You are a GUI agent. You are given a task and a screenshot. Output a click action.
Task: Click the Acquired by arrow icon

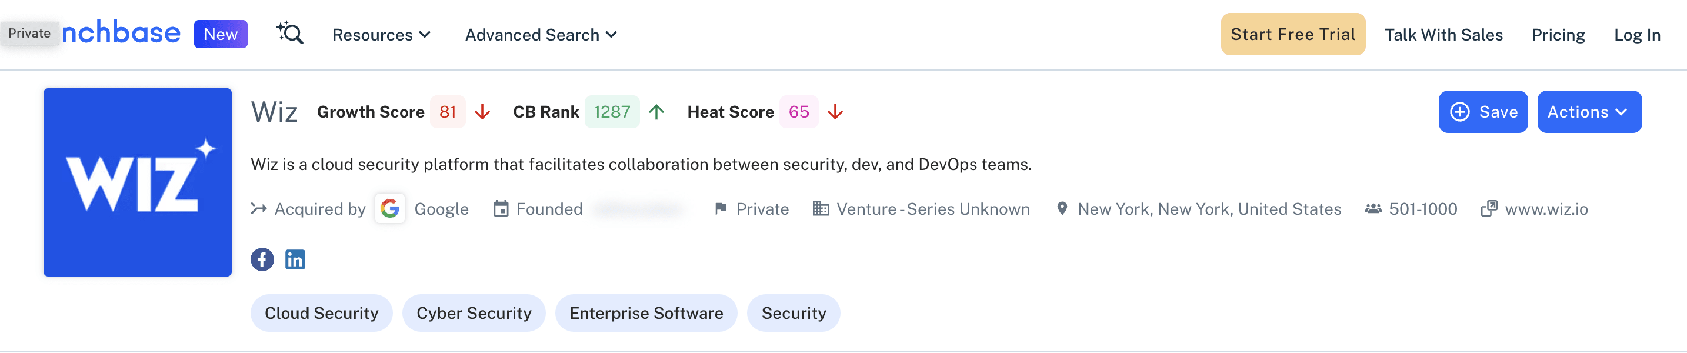pyautogui.click(x=259, y=208)
